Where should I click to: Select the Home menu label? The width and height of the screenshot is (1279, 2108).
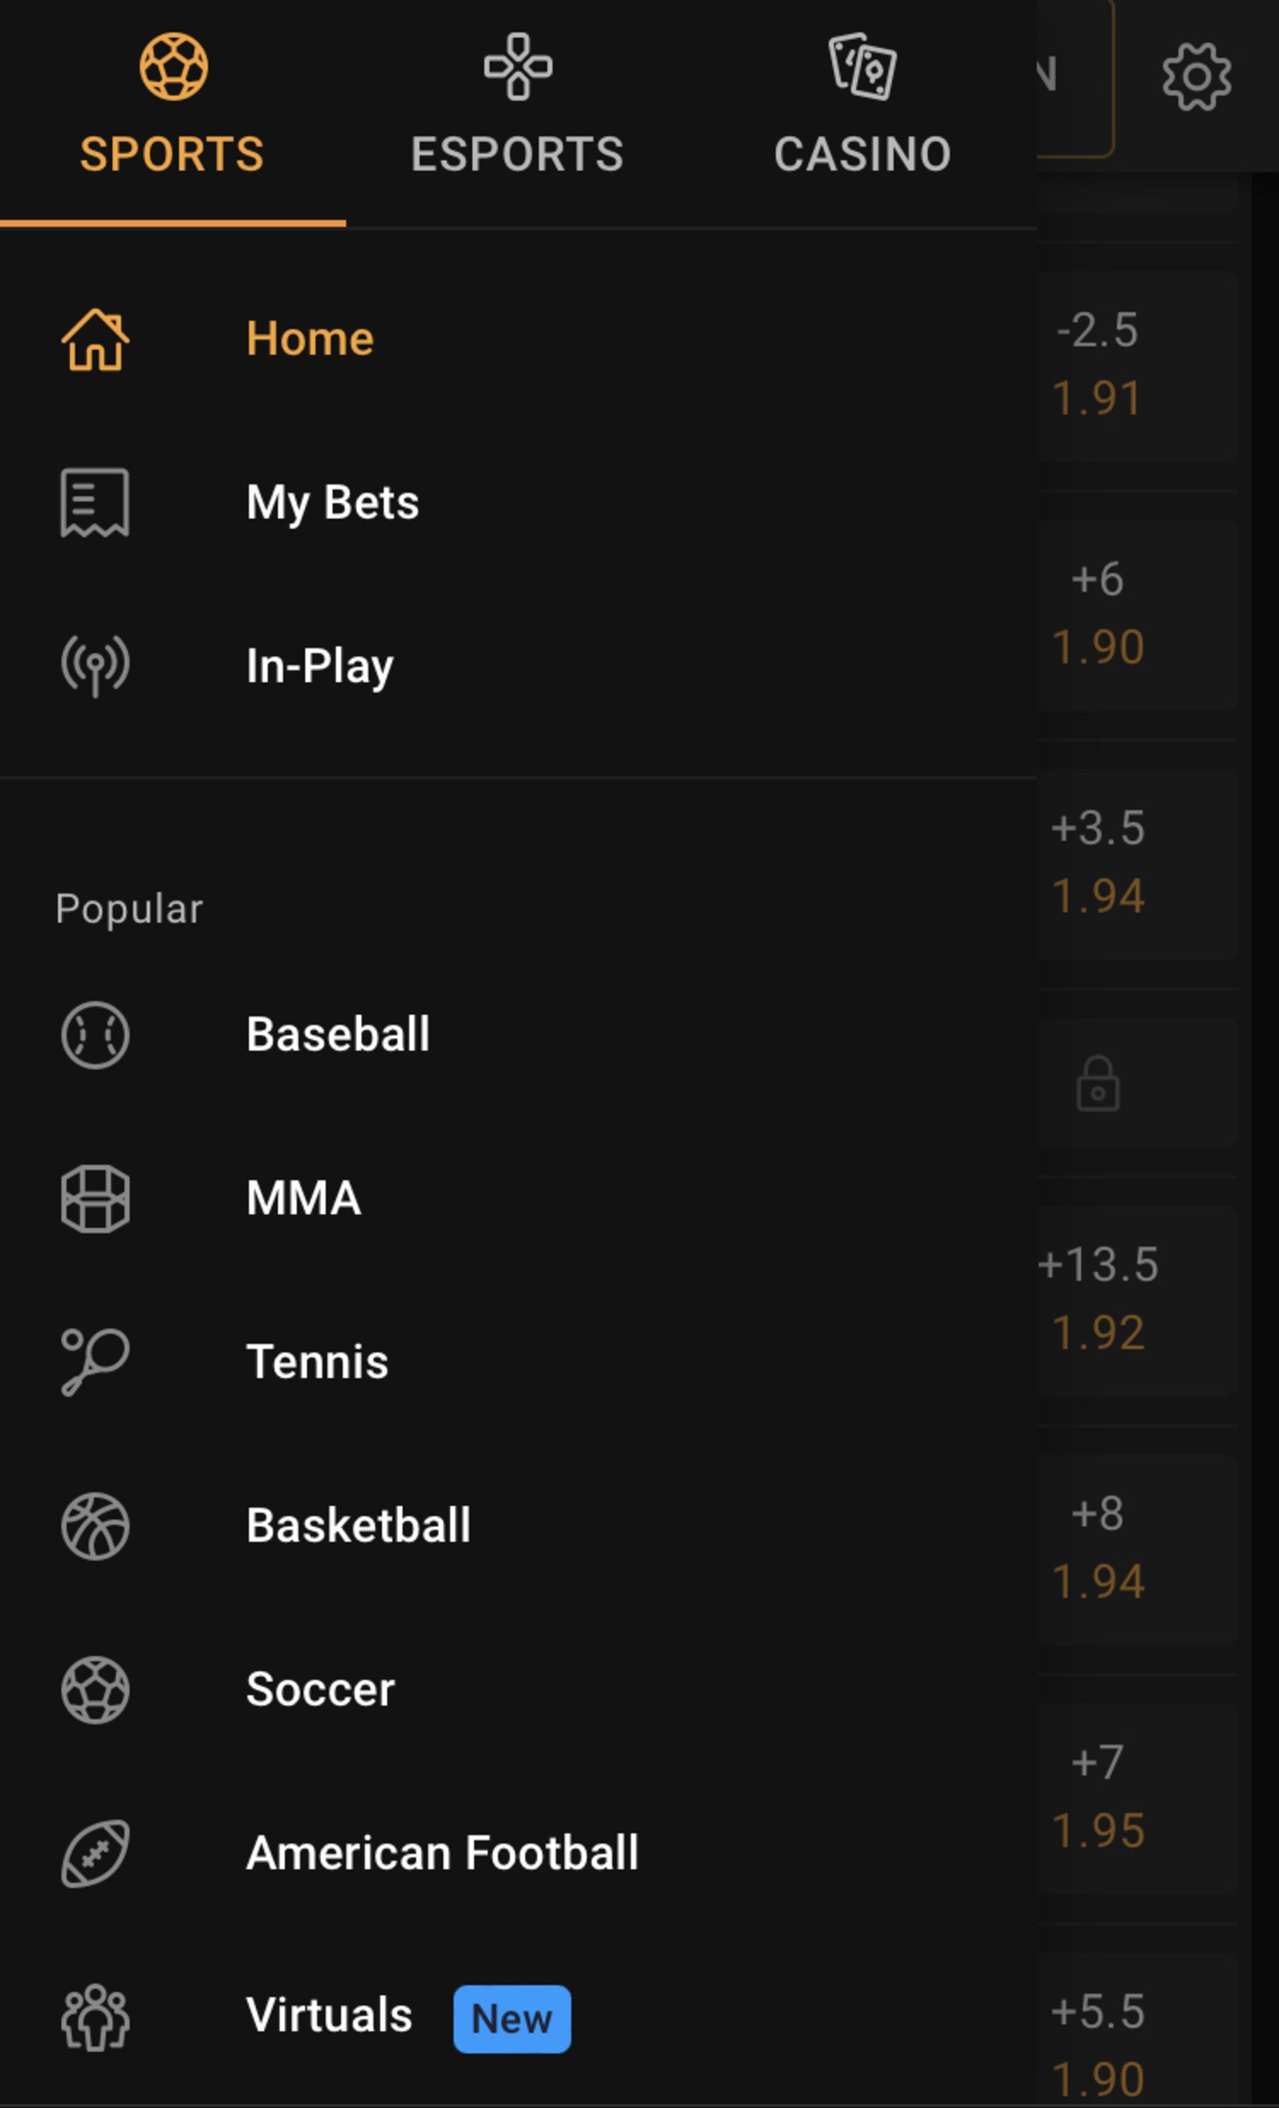click(x=310, y=338)
